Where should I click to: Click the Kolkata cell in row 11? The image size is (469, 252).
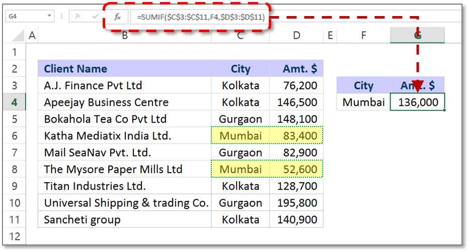[240, 219]
